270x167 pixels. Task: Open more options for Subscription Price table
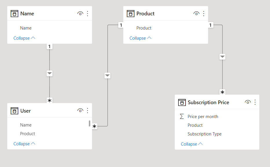(x=255, y=102)
